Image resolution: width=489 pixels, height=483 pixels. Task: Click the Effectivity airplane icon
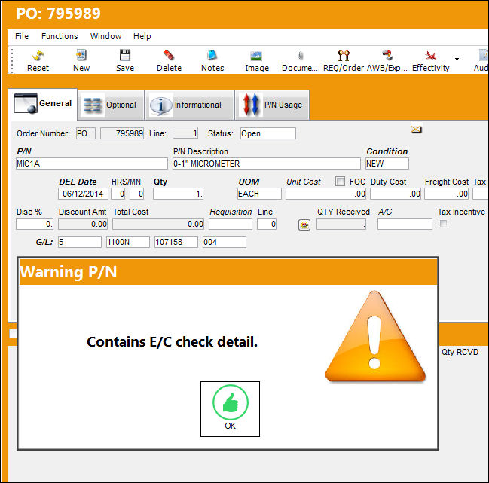[x=431, y=56]
